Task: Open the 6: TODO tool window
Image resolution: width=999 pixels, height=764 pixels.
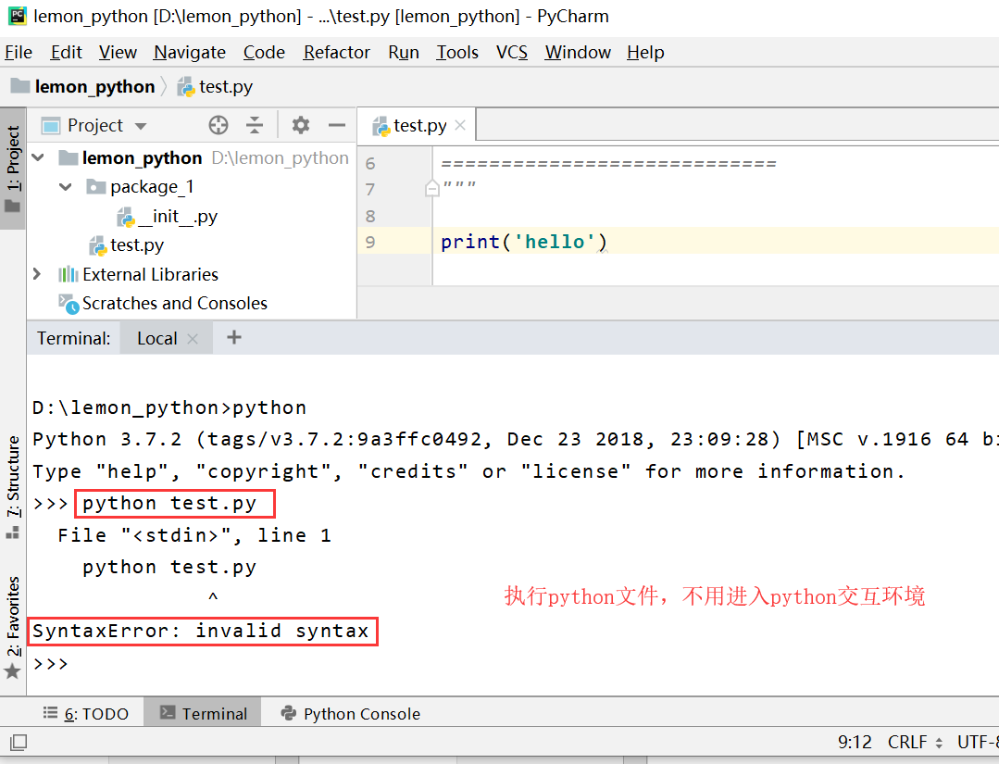Action: [x=86, y=714]
